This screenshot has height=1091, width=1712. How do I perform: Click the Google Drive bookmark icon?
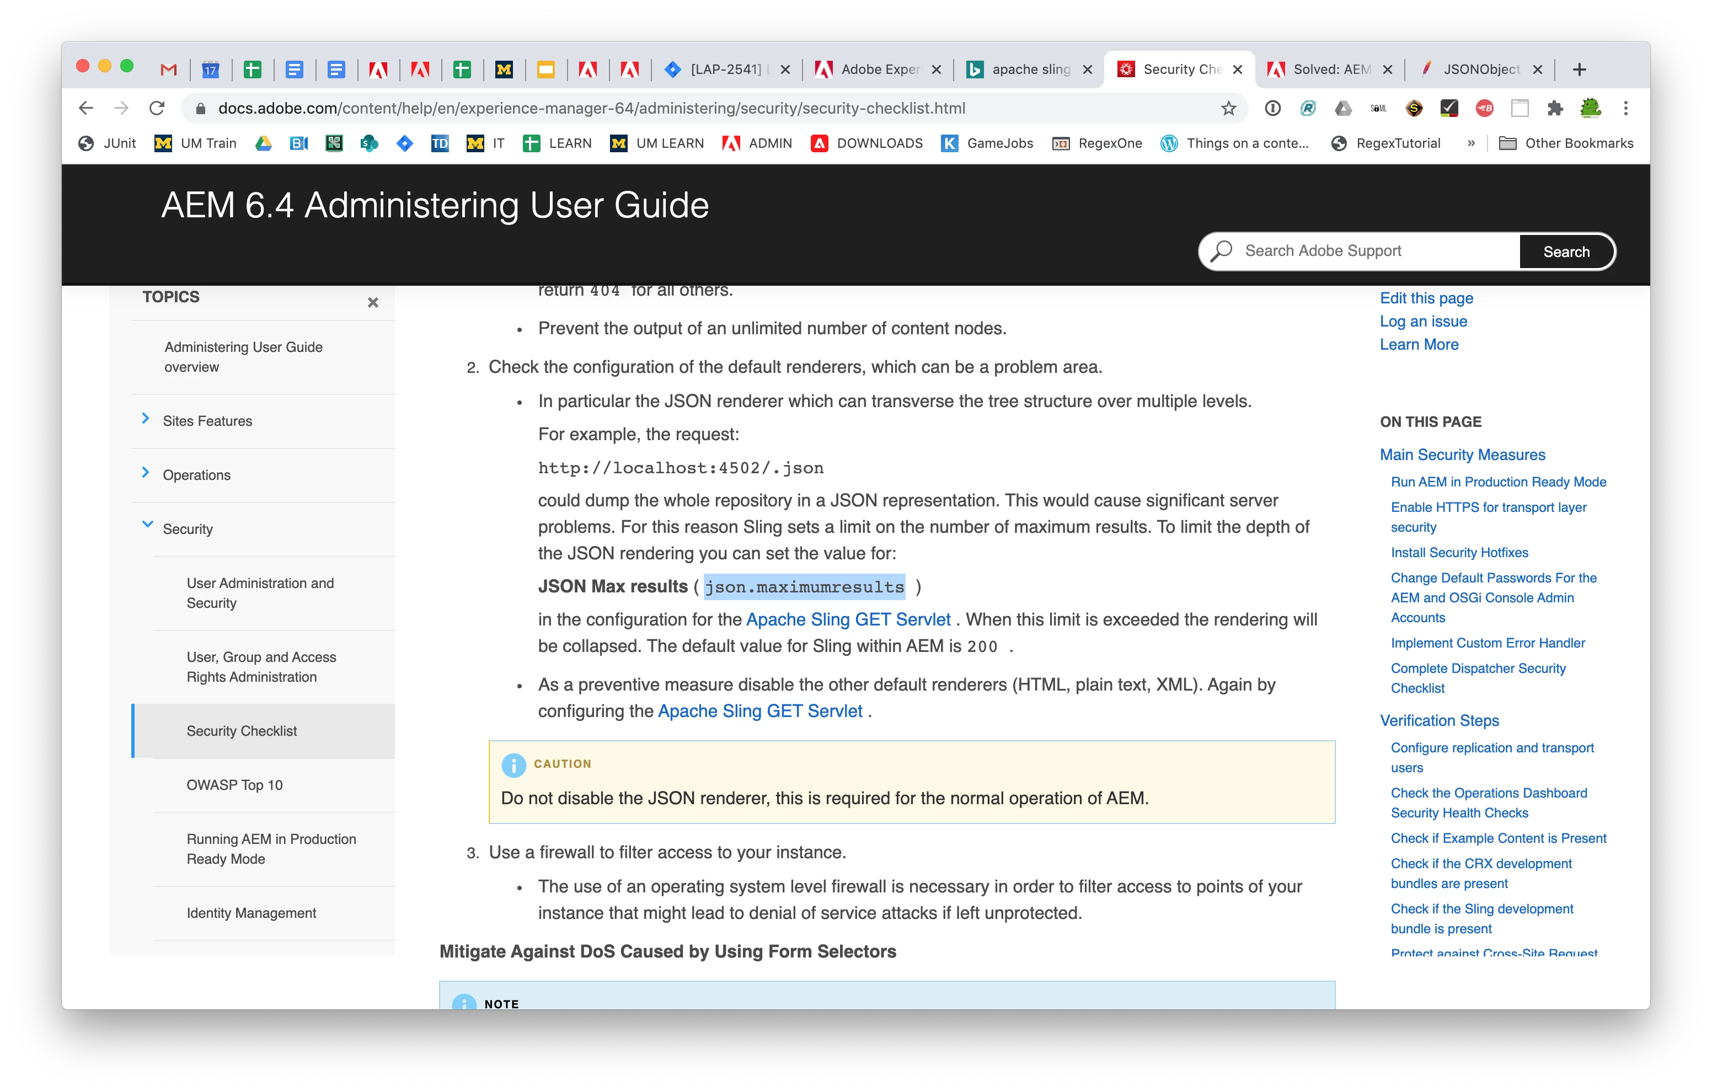pyautogui.click(x=264, y=143)
